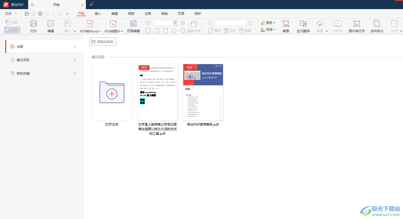Viewport: 403px width, 219px height.
Task: Go to previous page arrow icon
Action: (210, 23)
